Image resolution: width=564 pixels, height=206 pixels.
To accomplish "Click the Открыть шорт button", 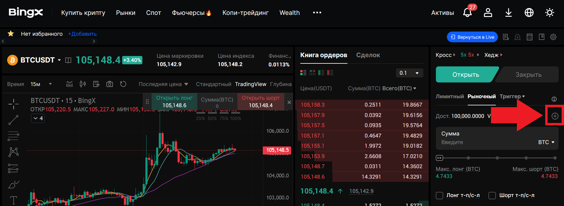I will (x=260, y=102).
